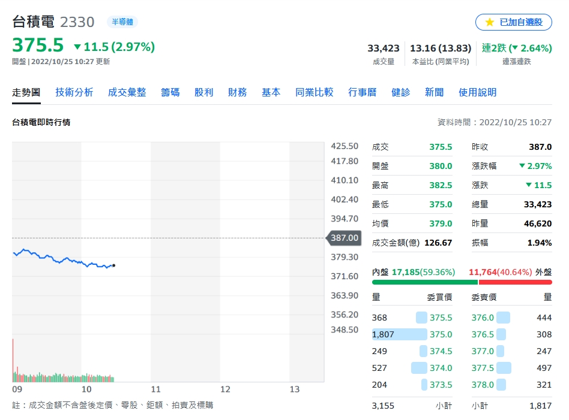
Task: Click bid price 374.5
Action: point(441,351)
